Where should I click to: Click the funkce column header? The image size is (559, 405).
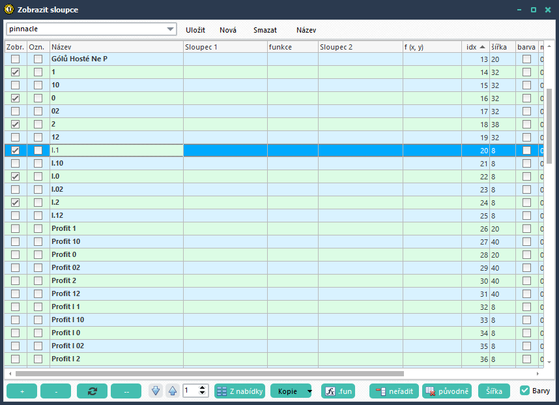293,47
